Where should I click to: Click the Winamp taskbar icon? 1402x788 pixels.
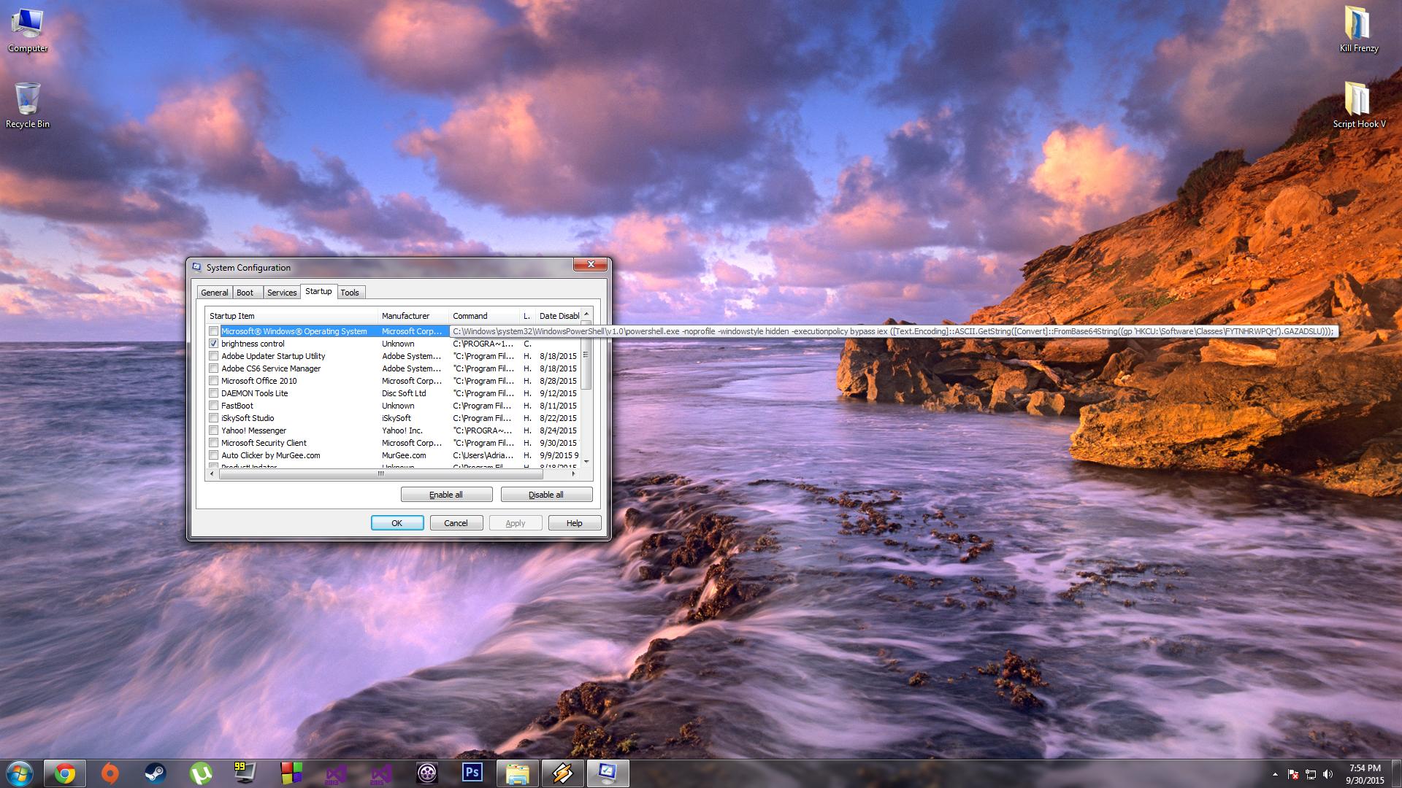[x=562, y=773]
